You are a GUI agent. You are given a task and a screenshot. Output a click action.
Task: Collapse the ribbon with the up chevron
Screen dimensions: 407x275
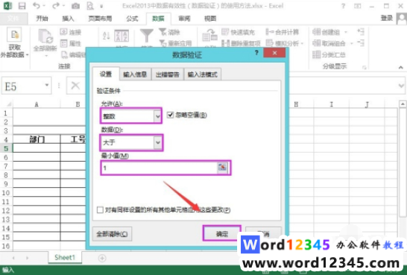click(x=401, y=67)
